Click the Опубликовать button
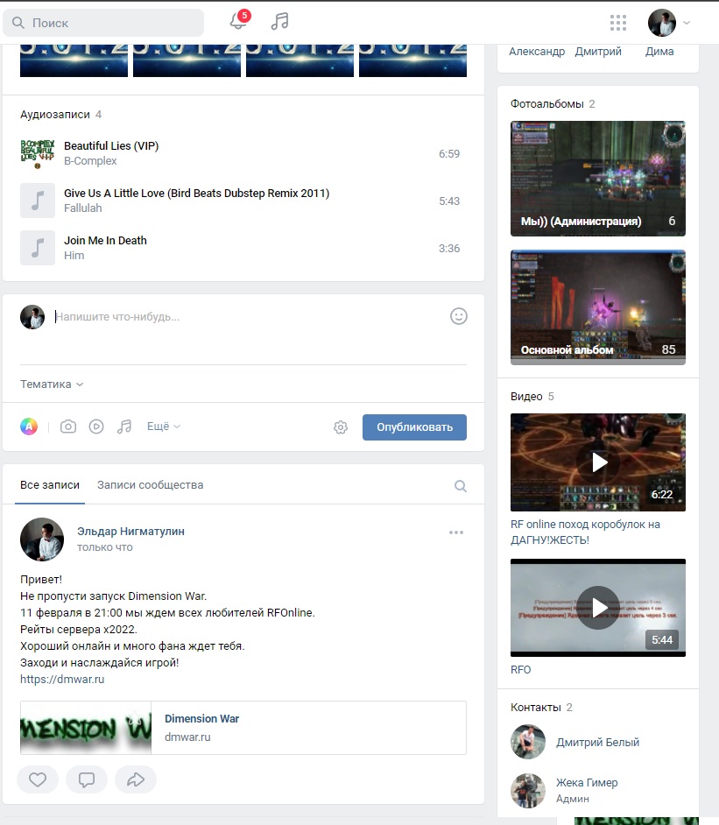 (x=414, y=427)
